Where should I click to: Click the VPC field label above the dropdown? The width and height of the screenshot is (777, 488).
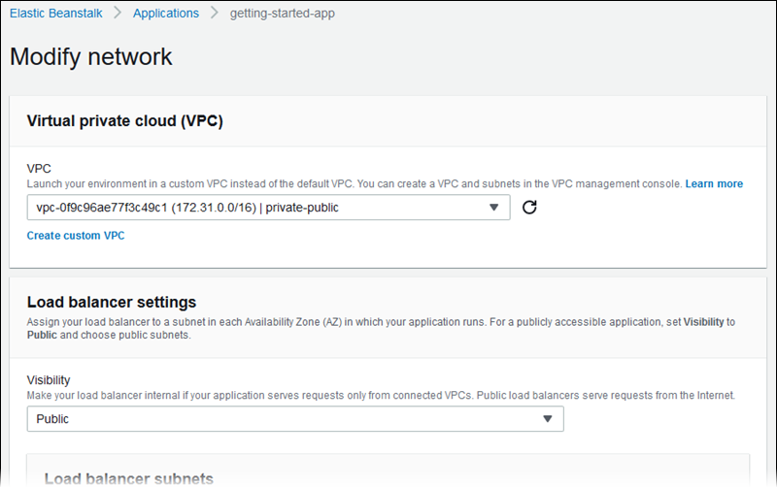[39, 169]
